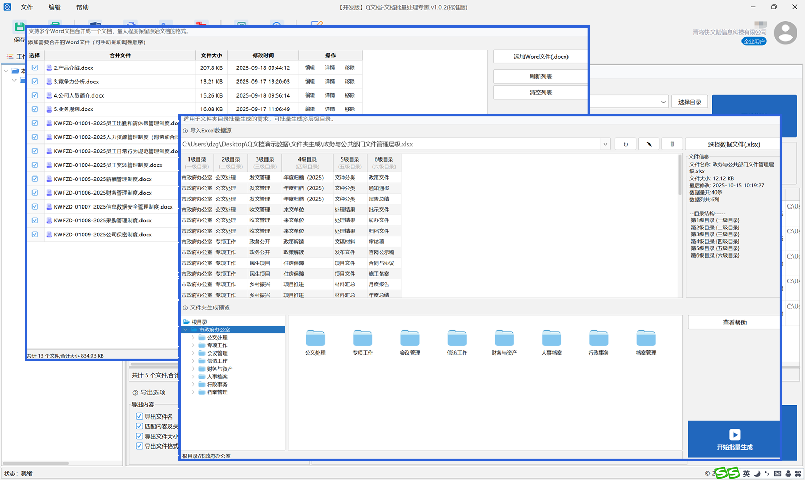Click the refresh icon beside the Excel path

625,145
